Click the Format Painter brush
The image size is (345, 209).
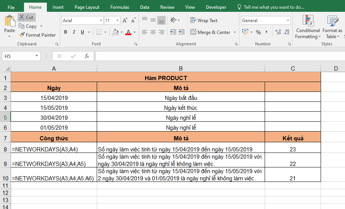pos(22,35)
